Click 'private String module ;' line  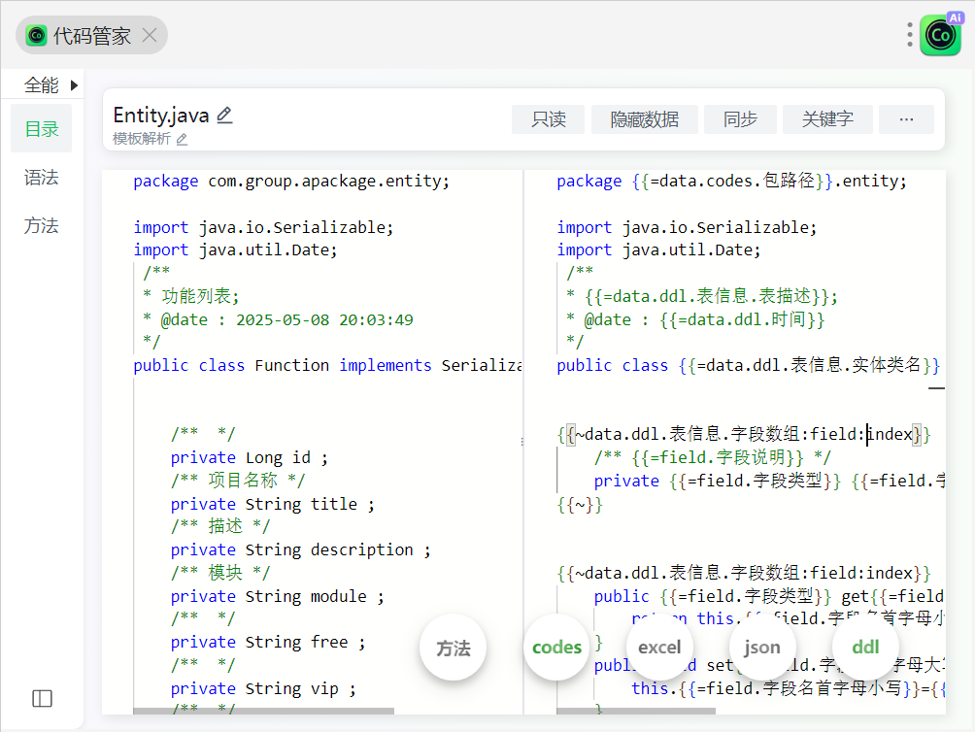tap(278, 596)
